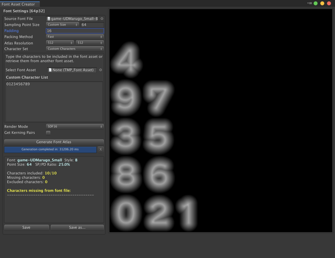Click the generation progress bar

(50, 149)
